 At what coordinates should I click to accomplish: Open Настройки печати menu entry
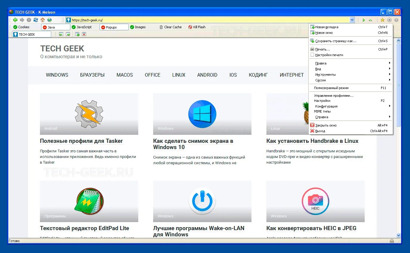pyautogui.click(x=351, y=55)
